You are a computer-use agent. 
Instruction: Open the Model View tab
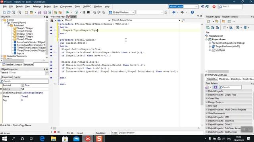(x=224, y=79)
